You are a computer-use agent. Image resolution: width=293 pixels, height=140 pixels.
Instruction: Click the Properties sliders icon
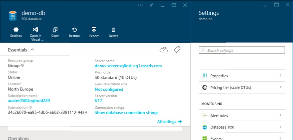[x=205, y=76]
